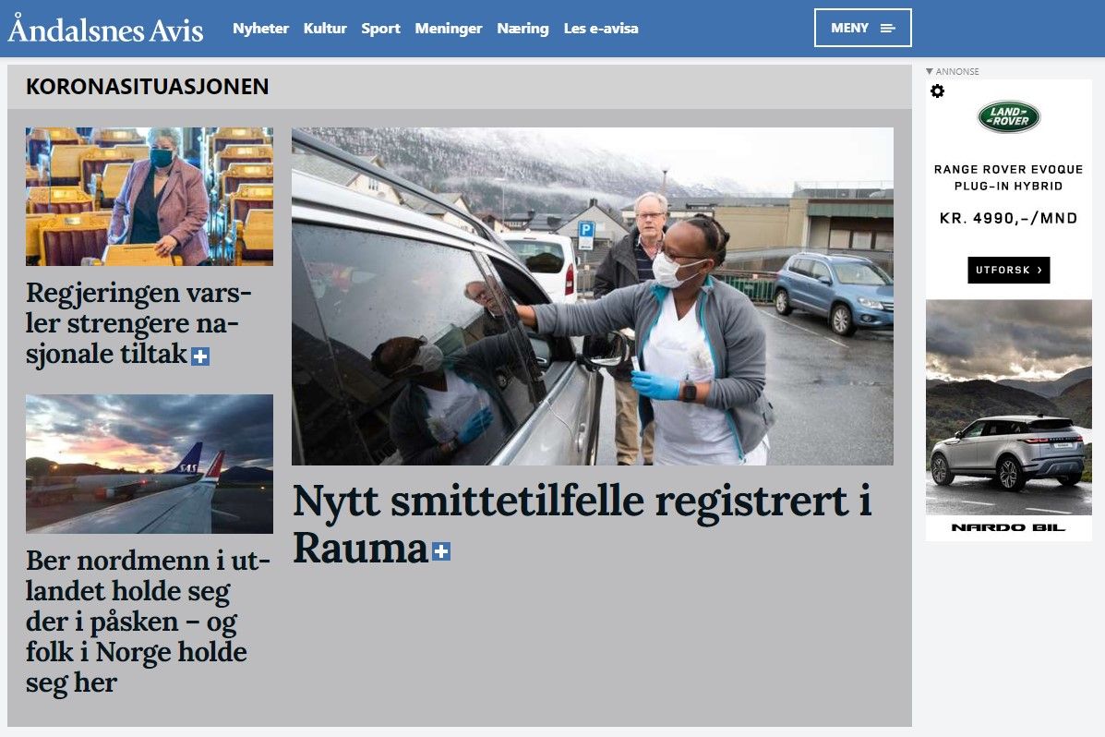The image size is (1105, 737).
Task: Click the UTFORSK button in the ad
Action: [1008, 270]
